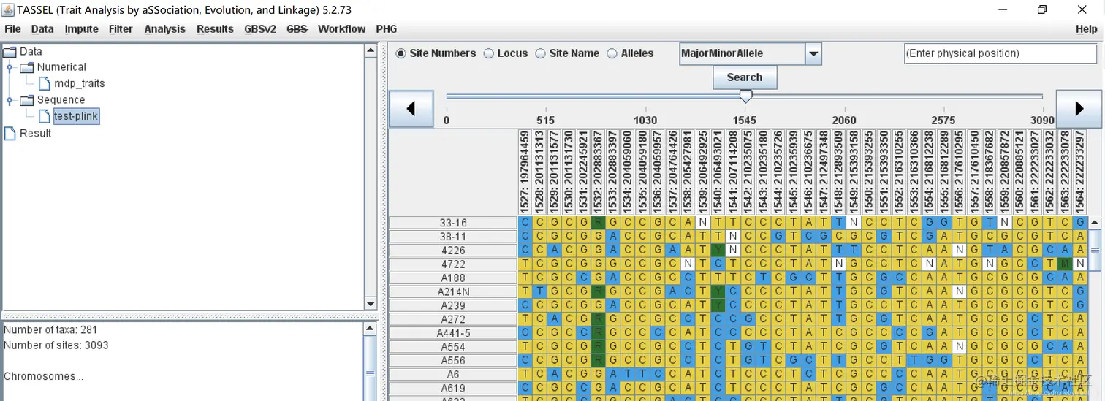The width and height of the screenshot is (1105, 401).
Task: Open the Help menu
Action: coord(1086,29)
